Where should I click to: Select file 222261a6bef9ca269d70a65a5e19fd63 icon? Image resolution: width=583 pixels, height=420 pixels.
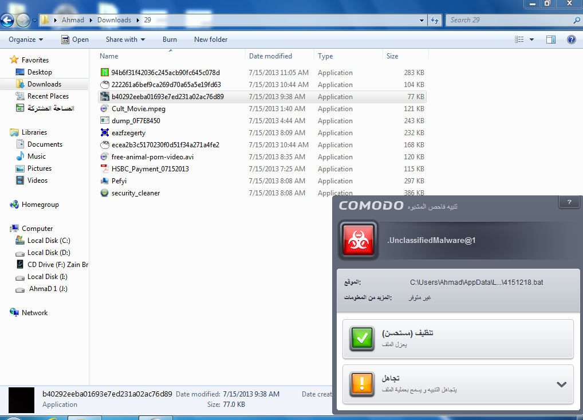(105, 84)
